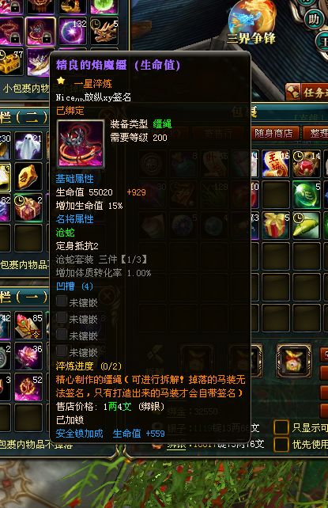This screenshot has height=508, width=328.
Task: Select the red flame rune item 52
Action: click(x=28, y=387)
